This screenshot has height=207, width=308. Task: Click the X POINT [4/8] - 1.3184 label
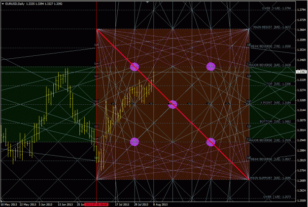click(276, 103)
